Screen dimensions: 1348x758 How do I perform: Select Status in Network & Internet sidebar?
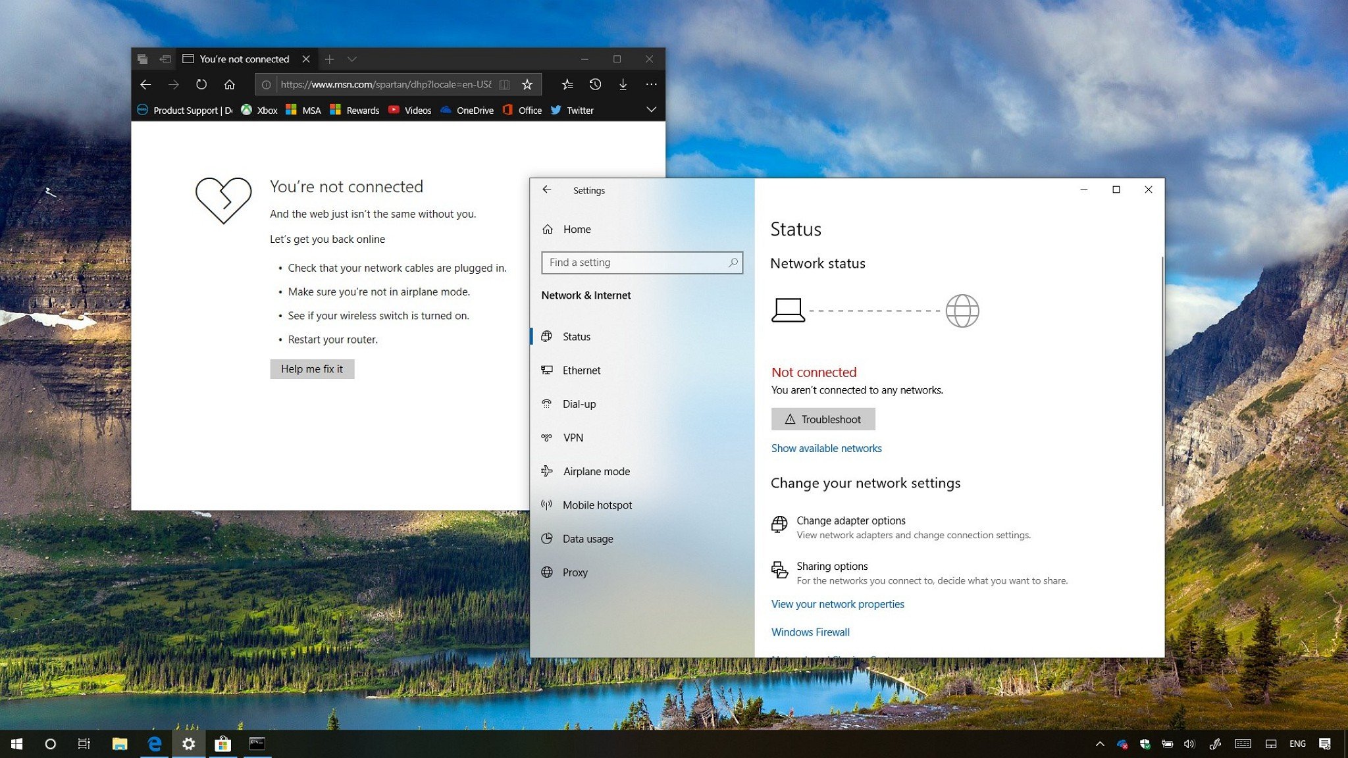pos(576,336)
